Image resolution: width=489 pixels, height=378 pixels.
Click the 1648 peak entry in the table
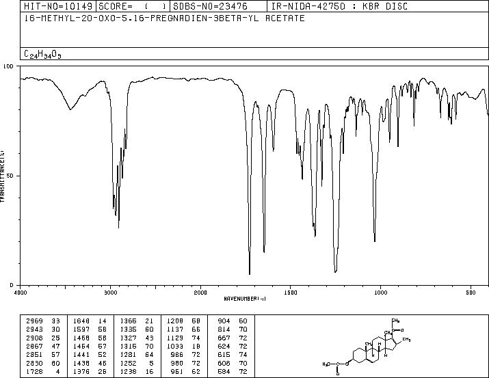tap(90, 321)
